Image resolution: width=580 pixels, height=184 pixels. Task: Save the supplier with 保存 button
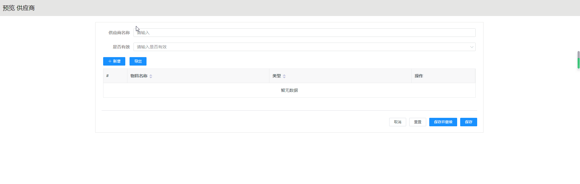[468, 122]
